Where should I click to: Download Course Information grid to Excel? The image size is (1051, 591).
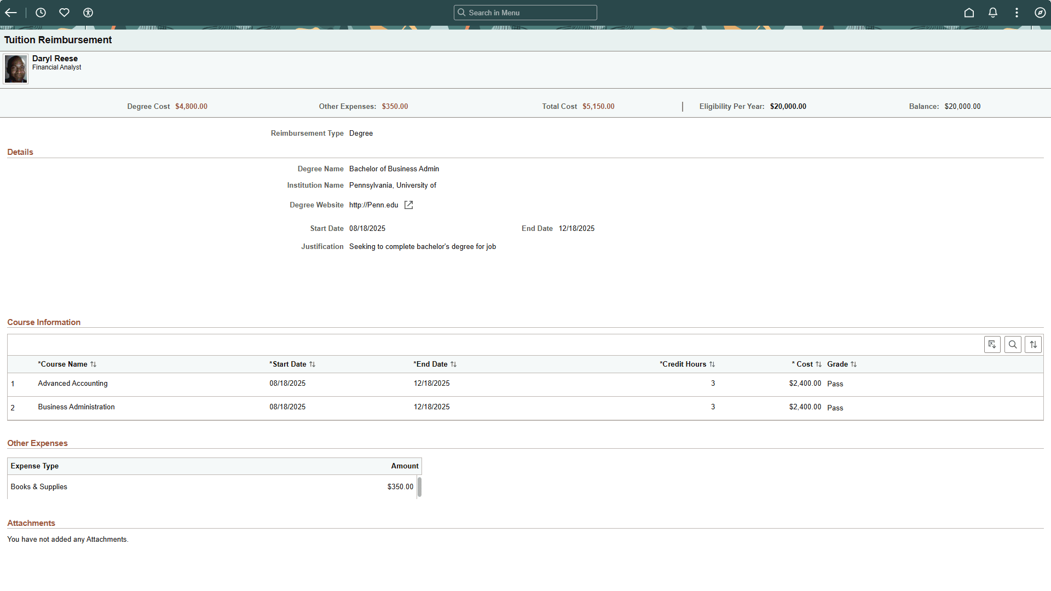coord(992,344)
